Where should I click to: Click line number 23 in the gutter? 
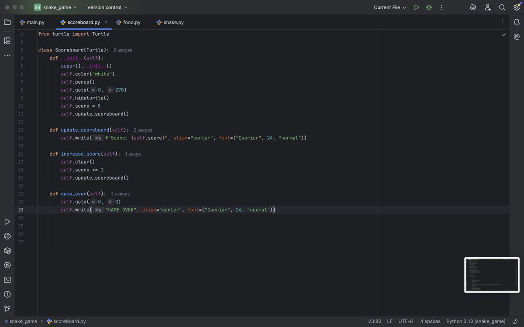click(x=21, y=210)
